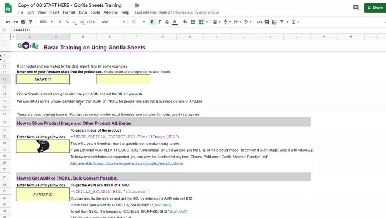This screenshot has height=218, width=386.
Task: Open the Edit menu
Action: coord(30,12)
